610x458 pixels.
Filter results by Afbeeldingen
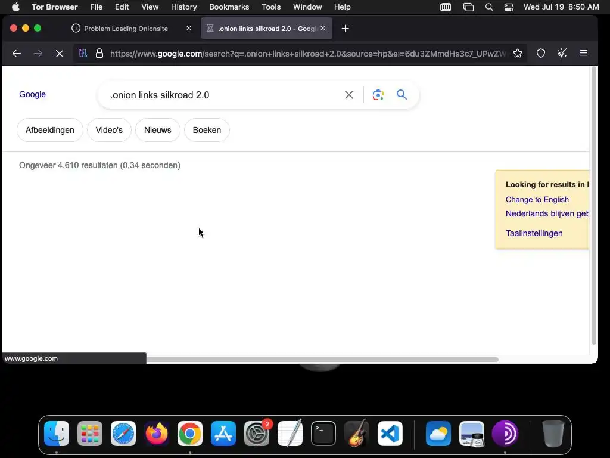[x=50, y=130]
